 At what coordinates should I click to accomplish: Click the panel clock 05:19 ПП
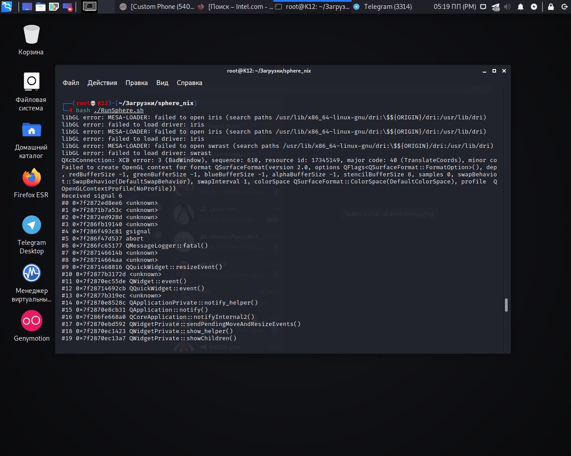455,7
